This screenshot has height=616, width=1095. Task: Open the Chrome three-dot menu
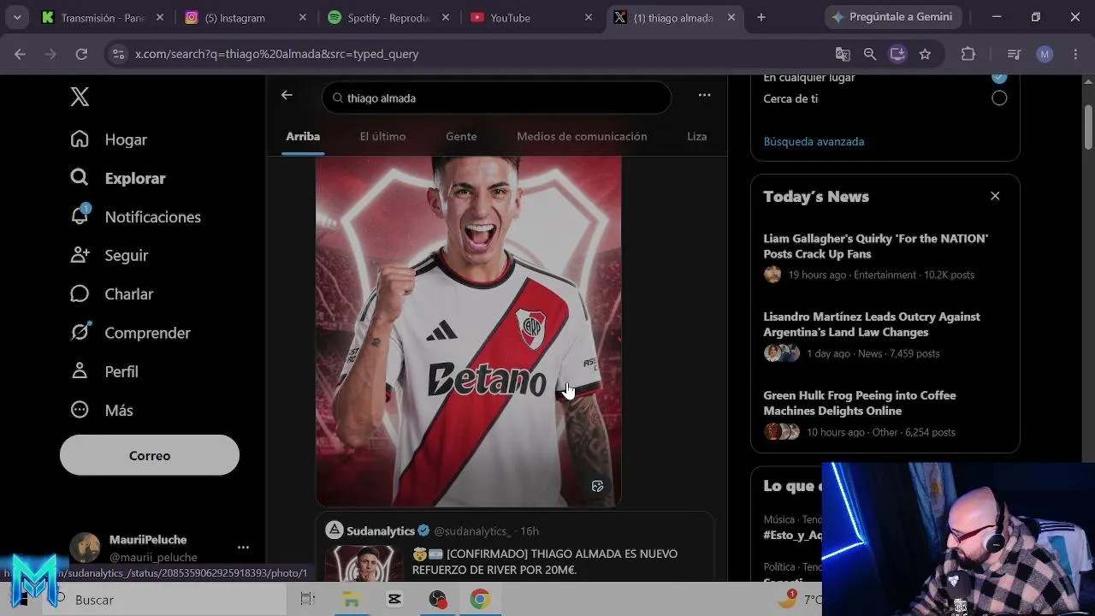coord(1074,54)
